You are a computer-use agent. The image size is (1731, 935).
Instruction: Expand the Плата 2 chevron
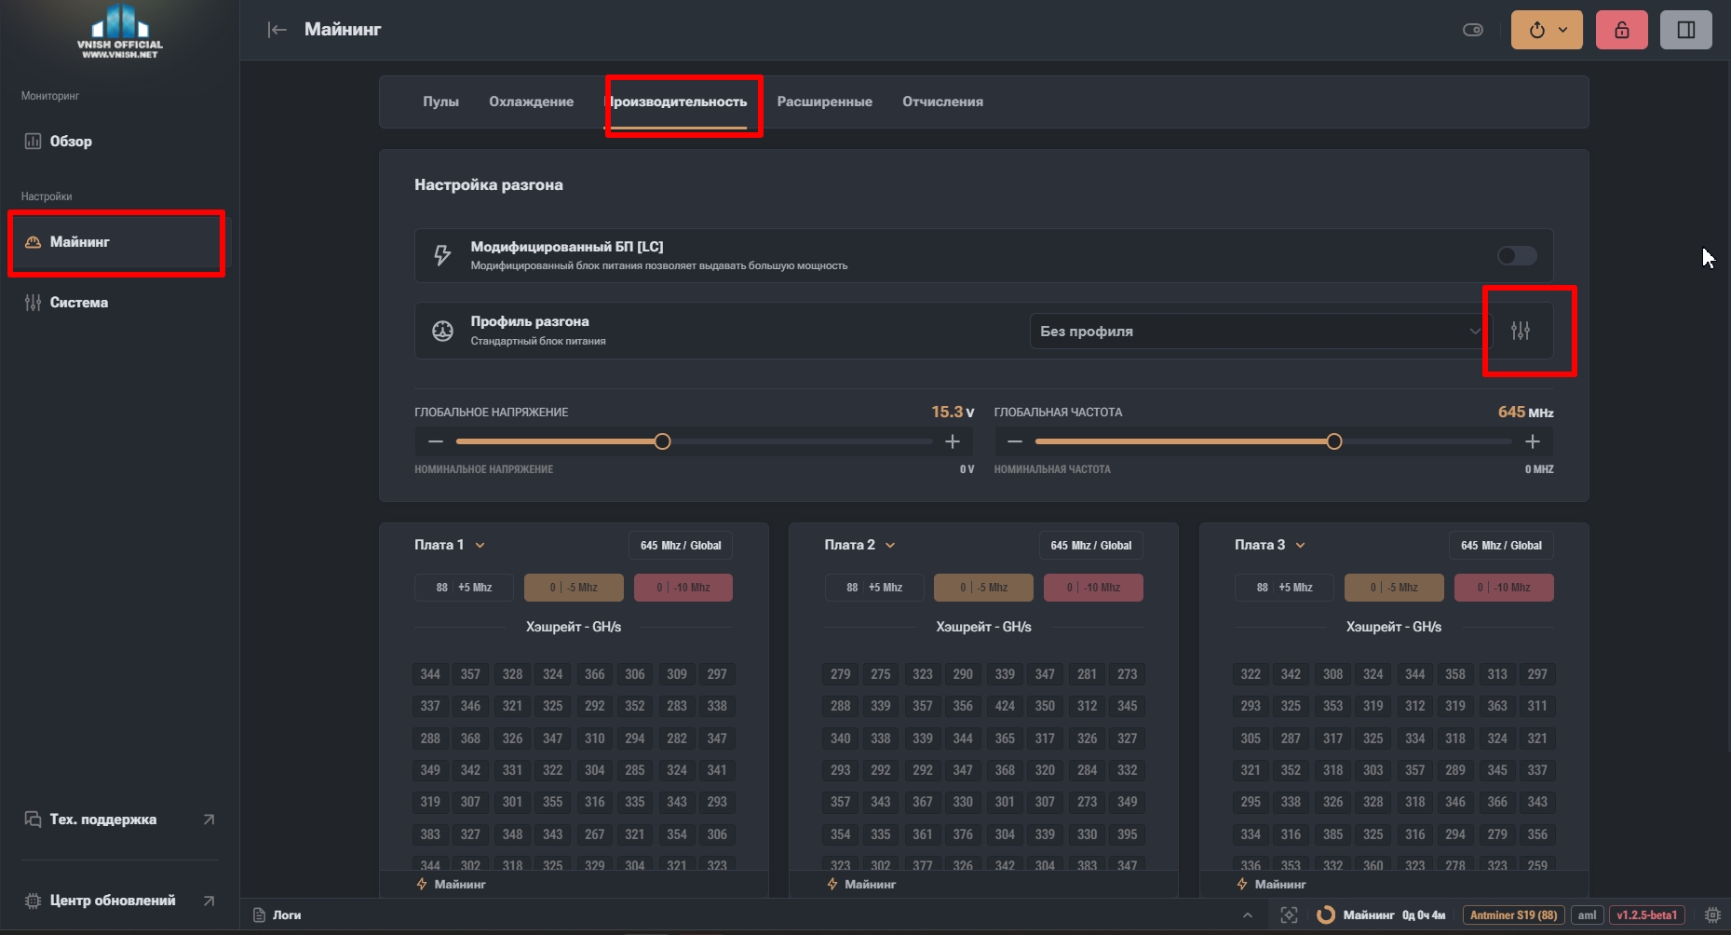coord(890,546)
